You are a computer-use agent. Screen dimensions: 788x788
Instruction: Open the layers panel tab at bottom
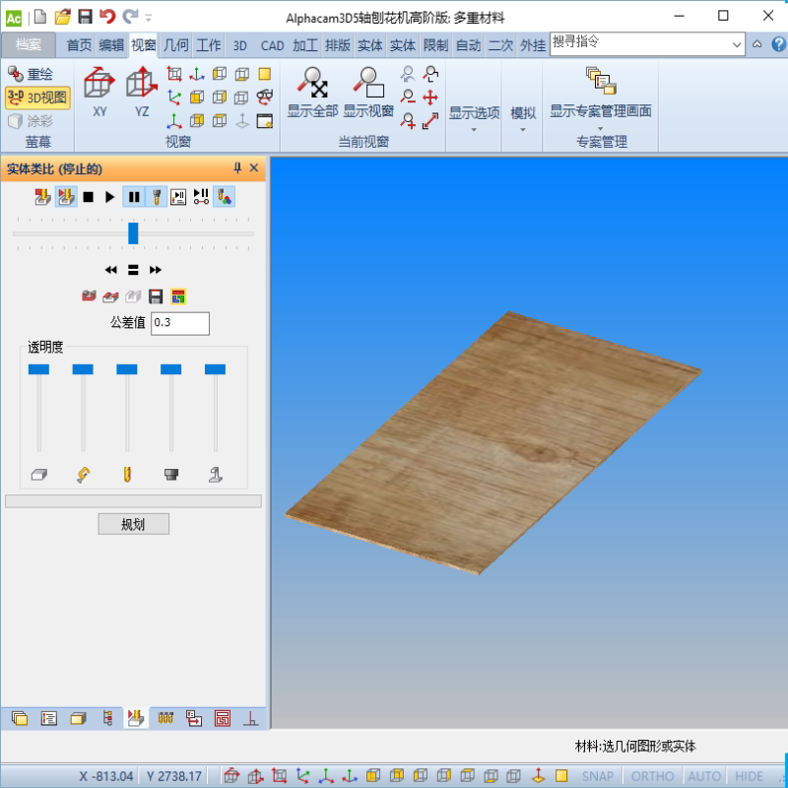point(20,718)
